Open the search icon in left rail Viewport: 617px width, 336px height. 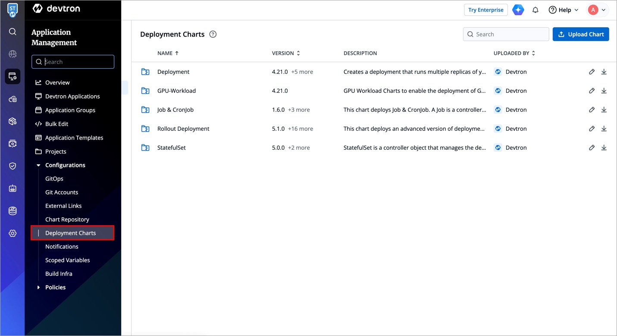click(x=13, y=31)
